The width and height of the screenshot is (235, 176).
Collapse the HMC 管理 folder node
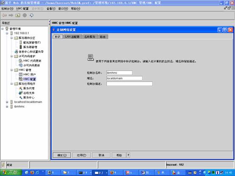tap(11, 70)
